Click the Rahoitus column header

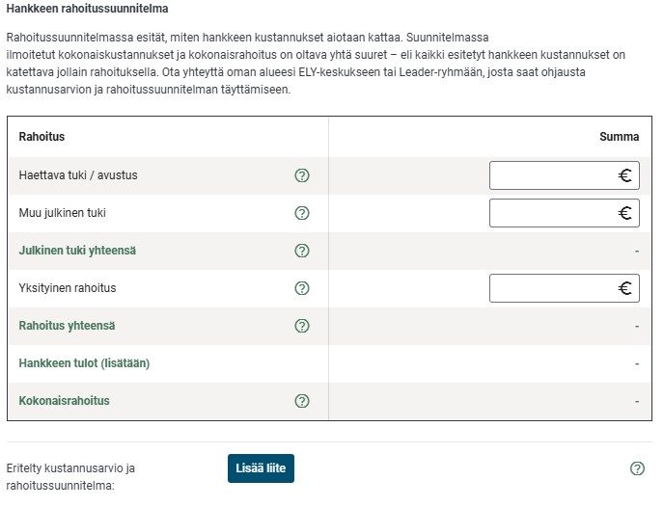41,137
